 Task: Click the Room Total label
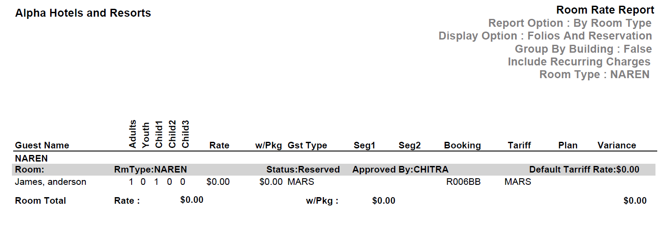click(x=40, y=201)
